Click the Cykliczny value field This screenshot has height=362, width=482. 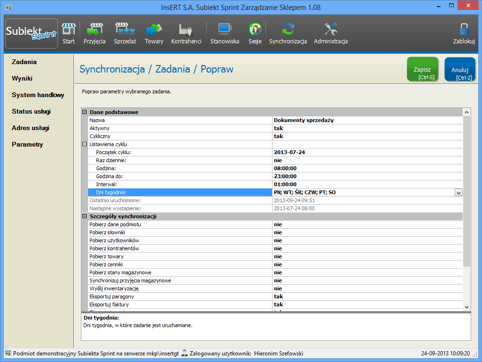(367, 136)
